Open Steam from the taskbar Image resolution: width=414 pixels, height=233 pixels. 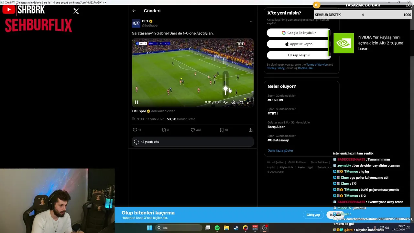coord(236,228)
